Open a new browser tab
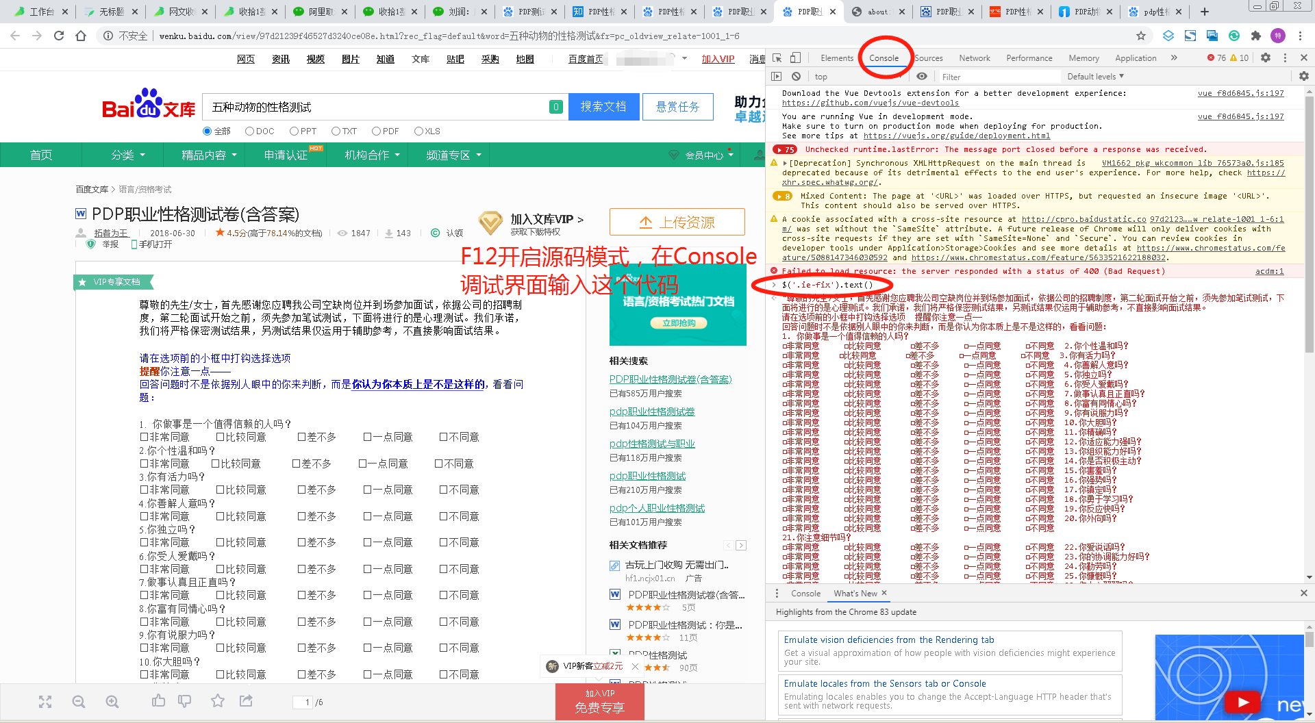 pos(1205,12)
